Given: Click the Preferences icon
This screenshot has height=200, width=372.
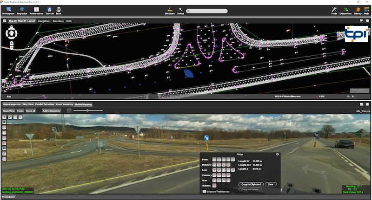Looking at the screenshot, I should click(36, 11).
